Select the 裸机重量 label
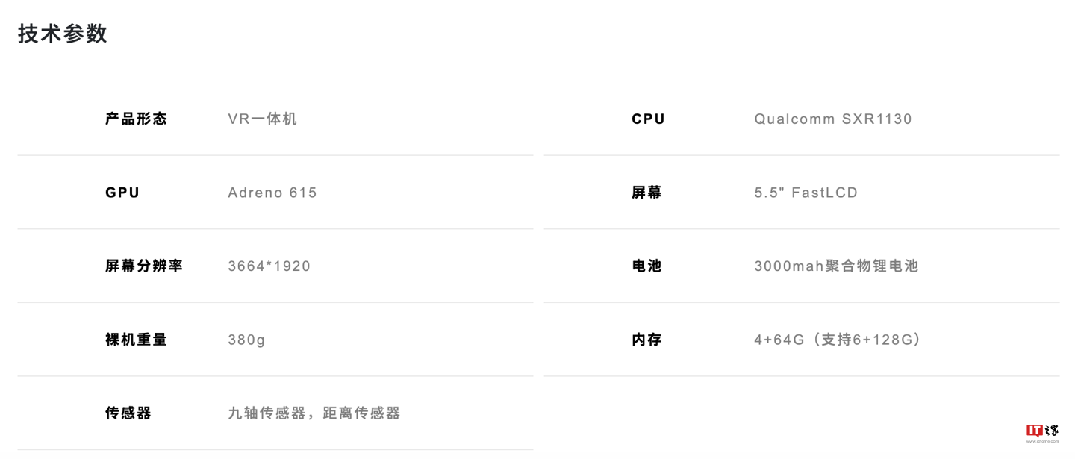Viewport: 1075px width, 459px height. coord(136,340)
